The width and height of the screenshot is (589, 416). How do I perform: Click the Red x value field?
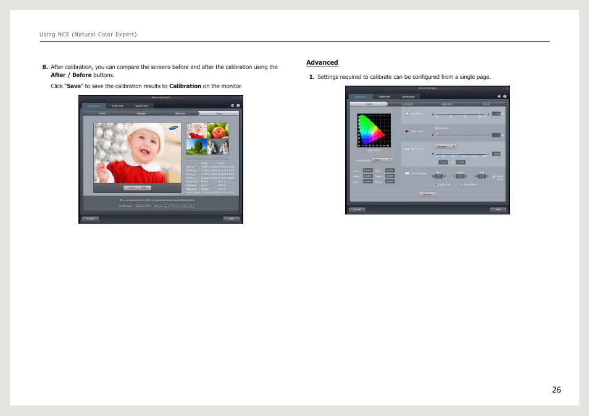(368, 170)
